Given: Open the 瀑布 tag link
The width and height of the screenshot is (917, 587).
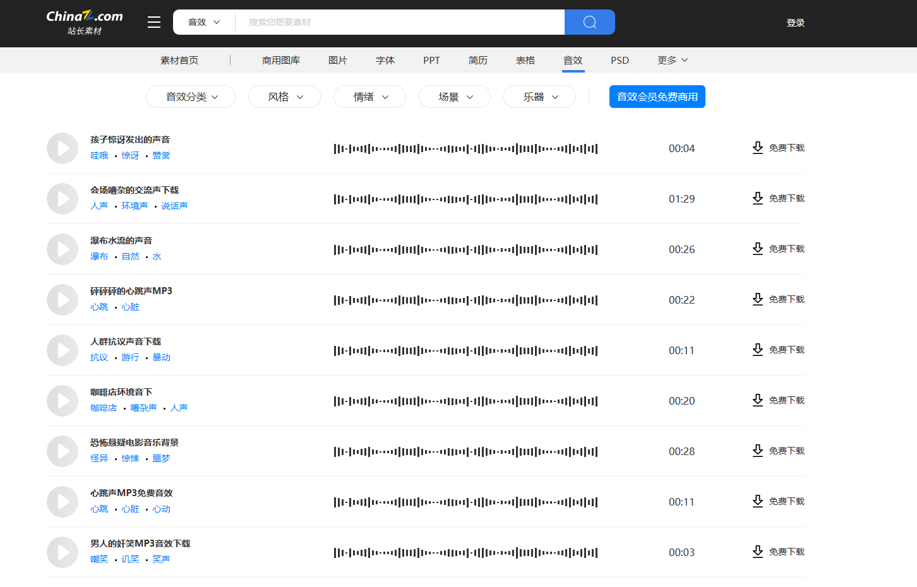Looking at the screenshot, I should coord(99,256).
